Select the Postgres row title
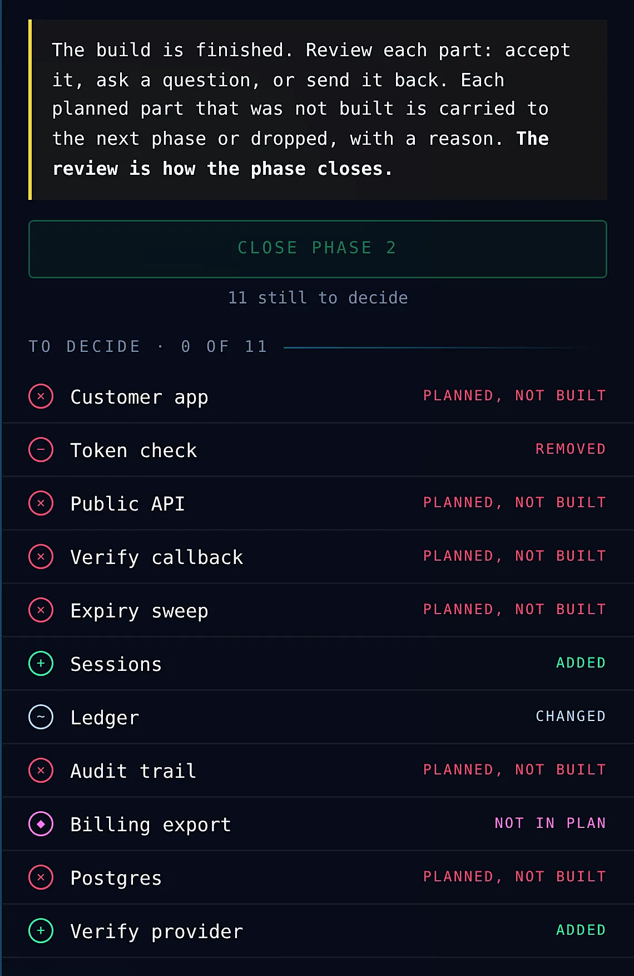This screenshot has height=976, width=634. [116, 878]
